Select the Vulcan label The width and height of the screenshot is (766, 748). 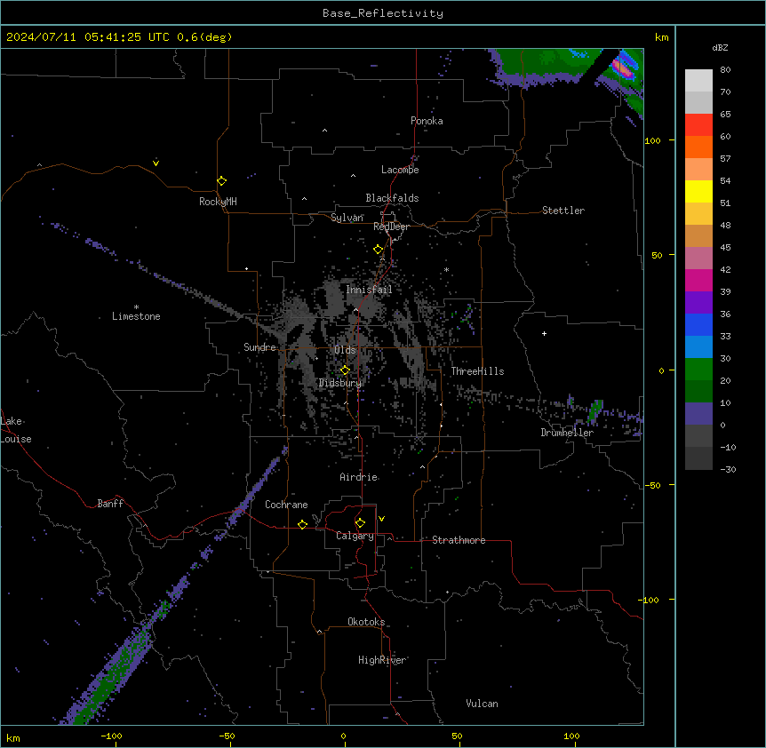coord(482,704)
